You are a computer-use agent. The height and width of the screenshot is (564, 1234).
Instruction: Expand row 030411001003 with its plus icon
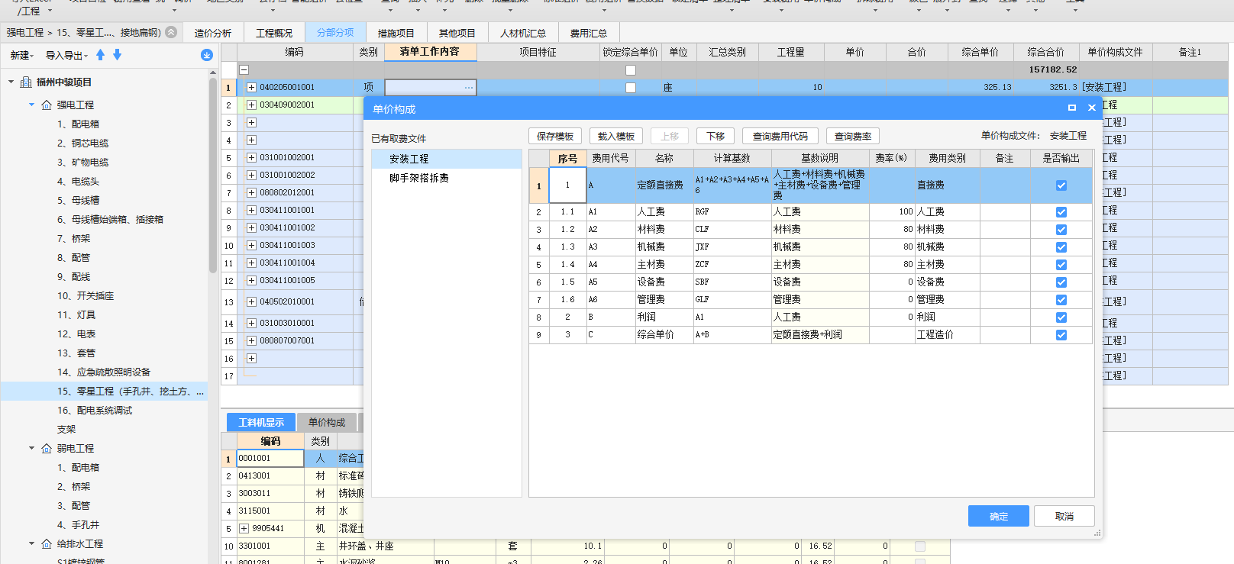pyautogui.click(x=251, y=246)
